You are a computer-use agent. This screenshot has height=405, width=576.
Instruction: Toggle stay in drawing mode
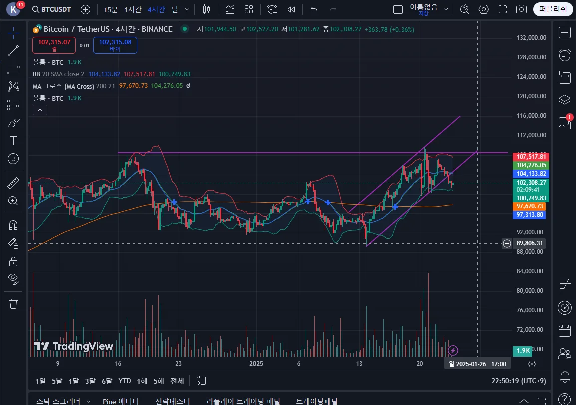tap(13, 243)
